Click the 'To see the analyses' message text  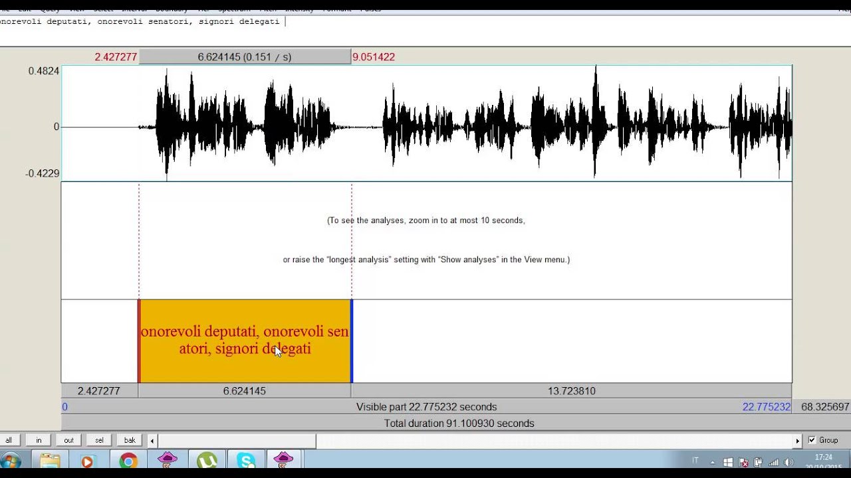pos(425,220)
